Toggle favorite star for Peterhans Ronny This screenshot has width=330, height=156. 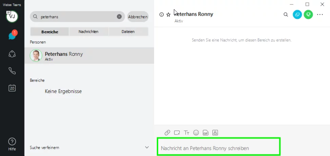(x=168, y=15)
